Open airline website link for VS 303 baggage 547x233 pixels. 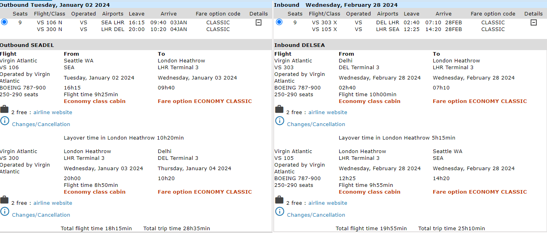pyautogui.click(x=327, y=113)
